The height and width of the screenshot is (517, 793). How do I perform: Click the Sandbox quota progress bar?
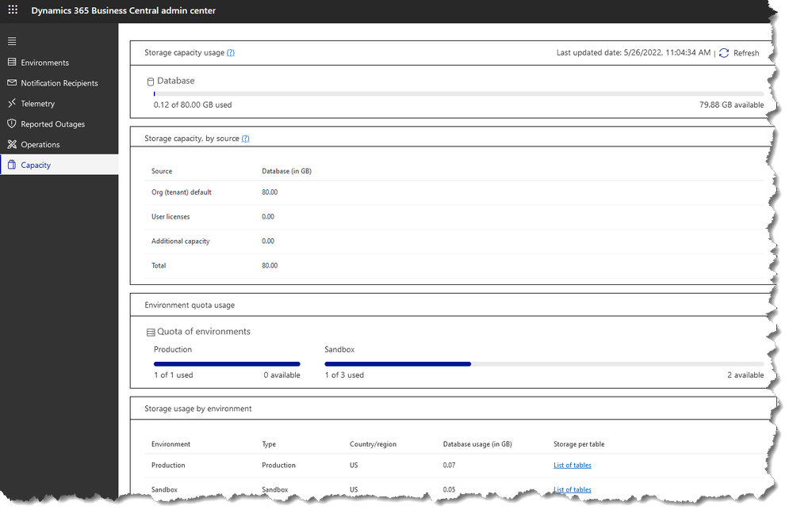click(544, 363)
